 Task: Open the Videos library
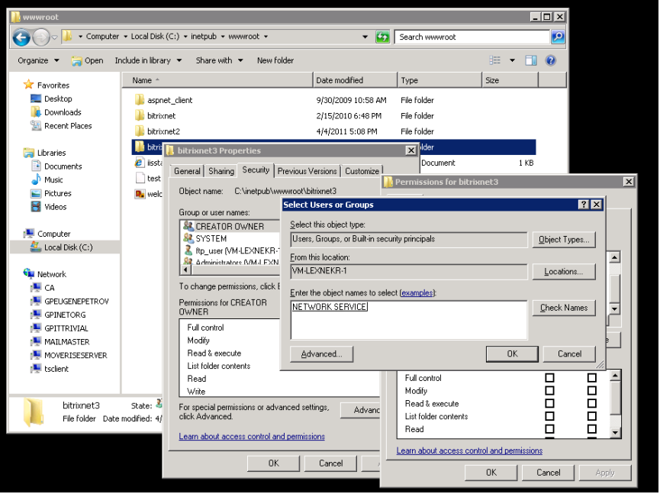click(x=56, y=207)
